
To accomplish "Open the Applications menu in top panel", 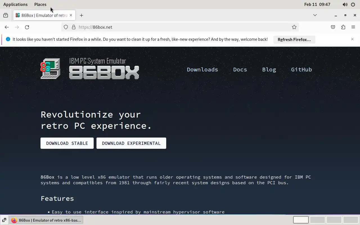I will click(x=15, y=4).
